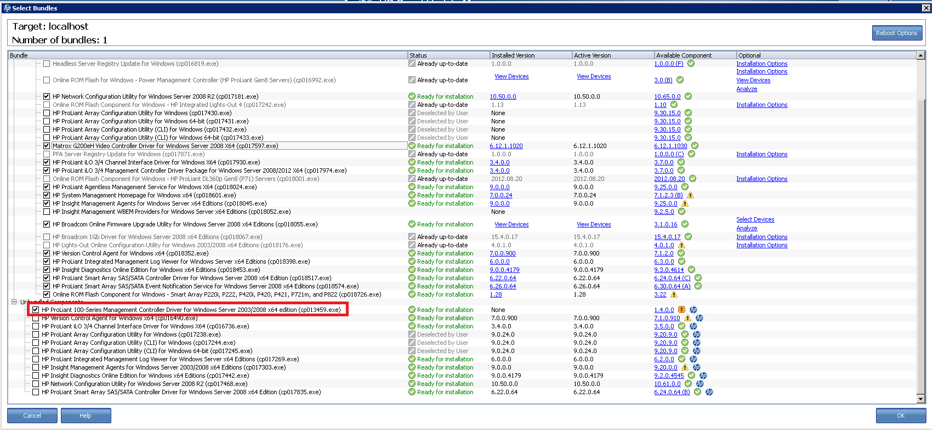Click the scrollbar up arrow
933x432 pixels.
(x=921, y=55)
